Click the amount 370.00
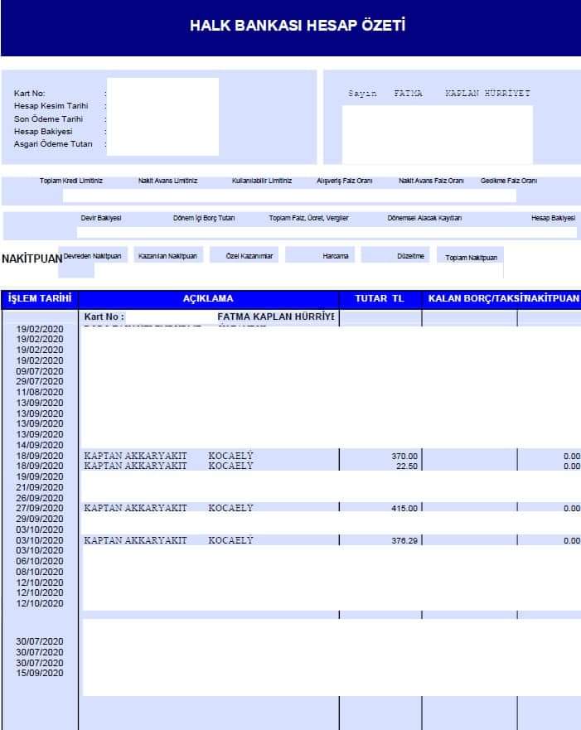The width and height of the screenshot is (581, 730). 404,457
